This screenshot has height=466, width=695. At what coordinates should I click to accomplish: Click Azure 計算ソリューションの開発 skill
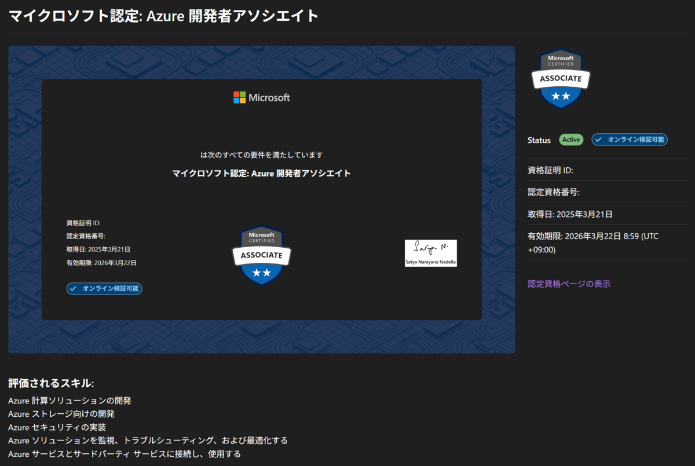[69, 401]
